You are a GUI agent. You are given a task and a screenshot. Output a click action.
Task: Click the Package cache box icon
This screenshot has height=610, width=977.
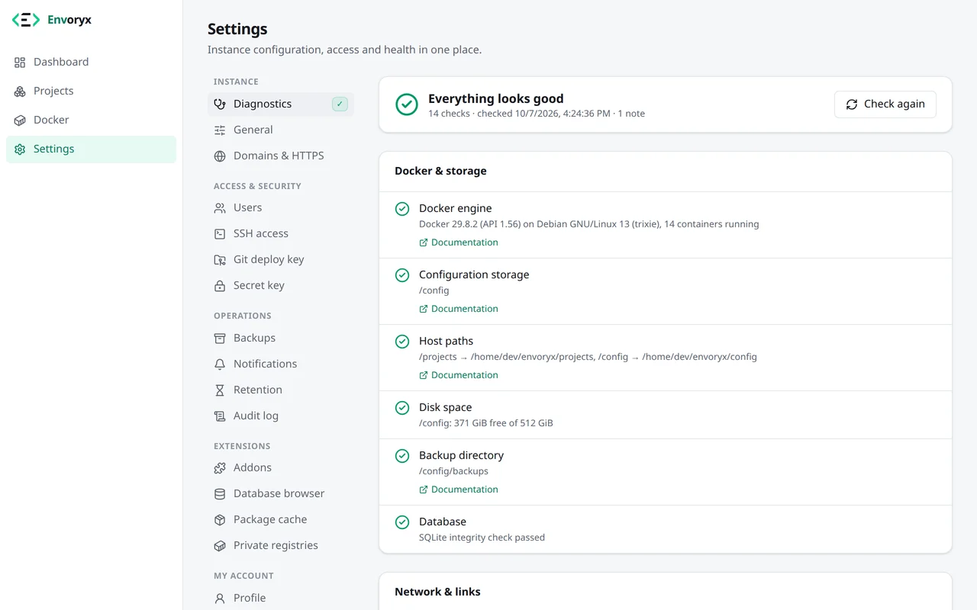[x=220, y=519]
